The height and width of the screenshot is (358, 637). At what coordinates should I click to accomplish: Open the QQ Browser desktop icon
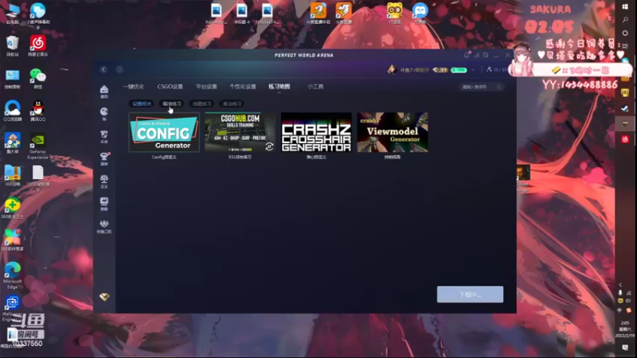tap(13, 111)
